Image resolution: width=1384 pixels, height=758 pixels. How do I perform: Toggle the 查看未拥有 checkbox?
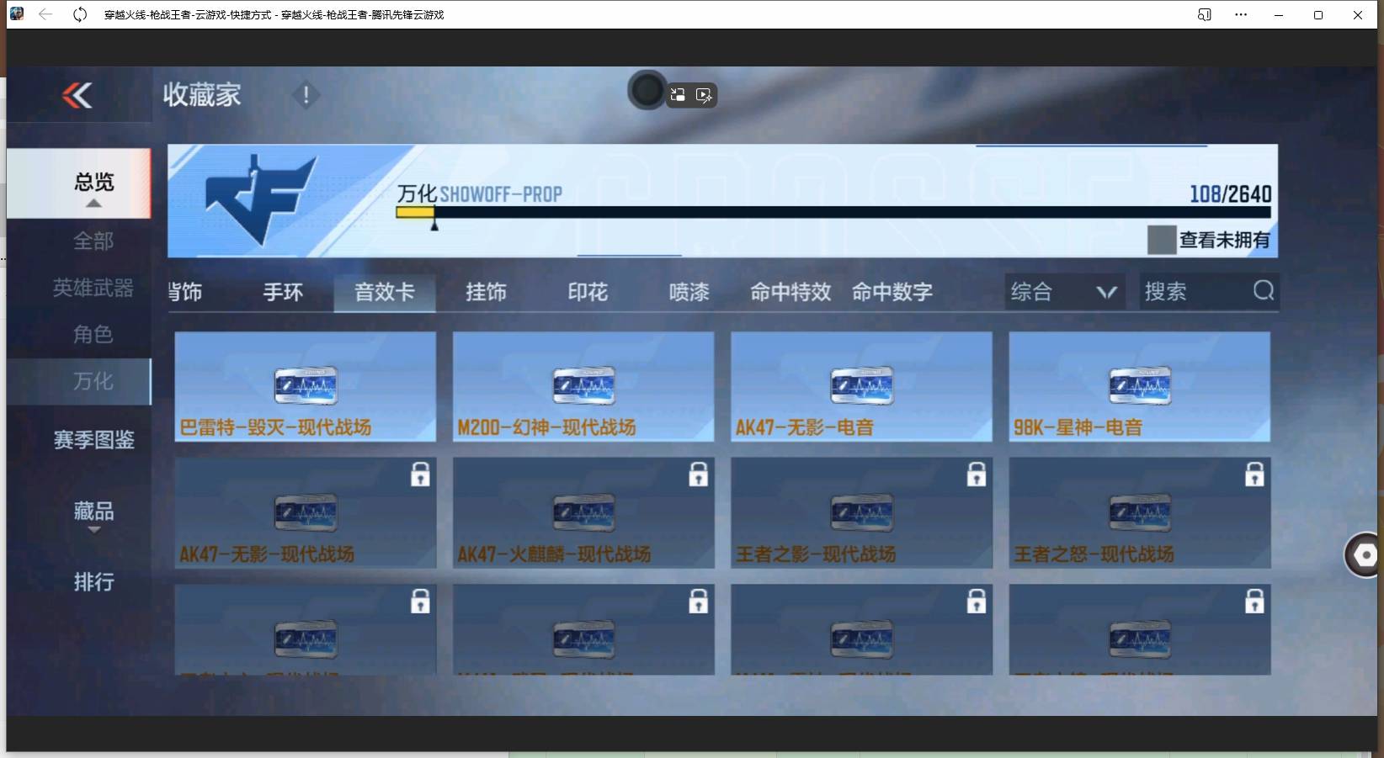tap(1162, 240)
